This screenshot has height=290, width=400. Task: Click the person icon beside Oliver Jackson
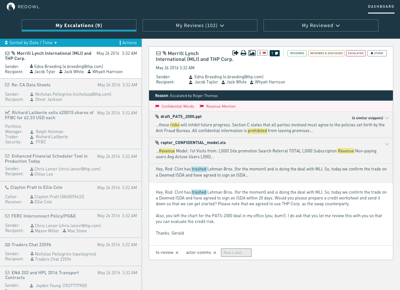click(x=32, y=100)
